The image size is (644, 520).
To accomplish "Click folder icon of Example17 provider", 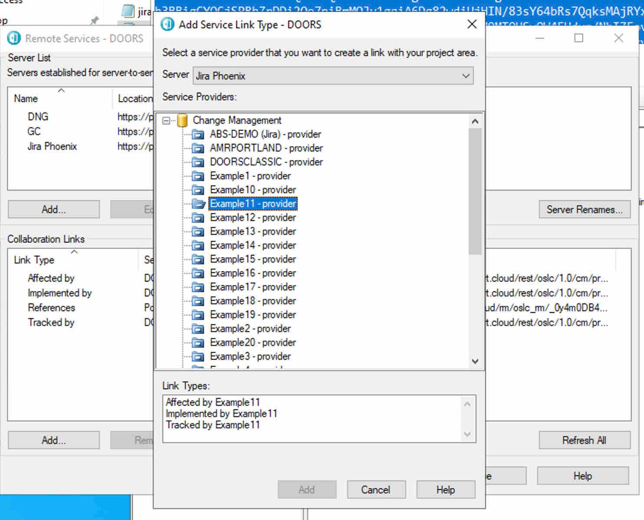I will 198,287.
